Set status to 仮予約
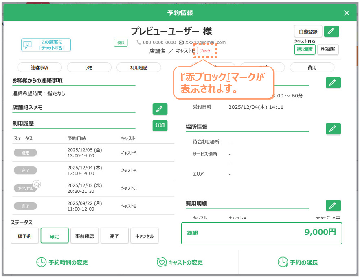 tap(24, 236)
